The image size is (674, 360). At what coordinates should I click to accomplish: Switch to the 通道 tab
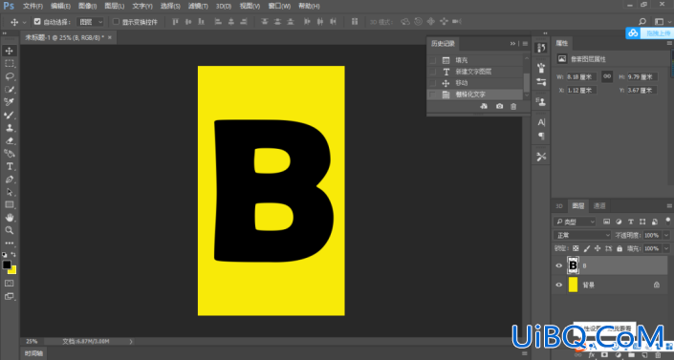pos(599,205)
